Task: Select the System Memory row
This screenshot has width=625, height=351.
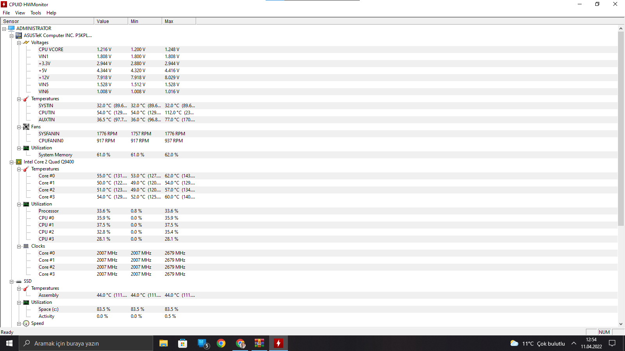Action: click(x=309, y=155)
